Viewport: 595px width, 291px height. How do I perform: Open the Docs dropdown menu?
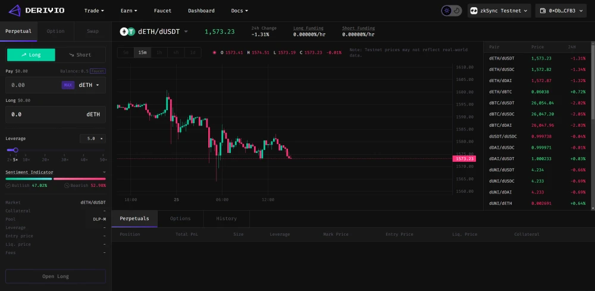pyautogui.click(x=239, y=11)
